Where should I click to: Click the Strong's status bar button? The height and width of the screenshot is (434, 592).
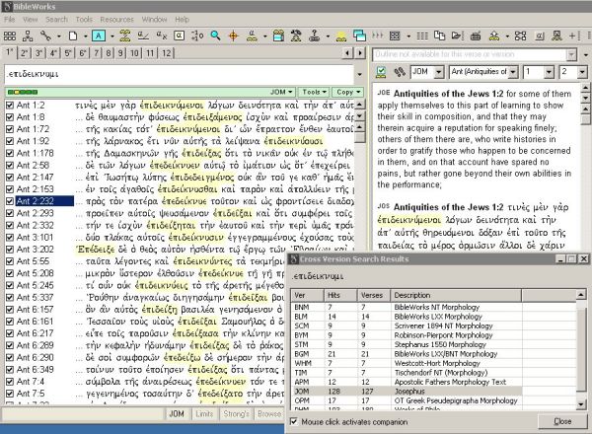[x=236, y=414]
